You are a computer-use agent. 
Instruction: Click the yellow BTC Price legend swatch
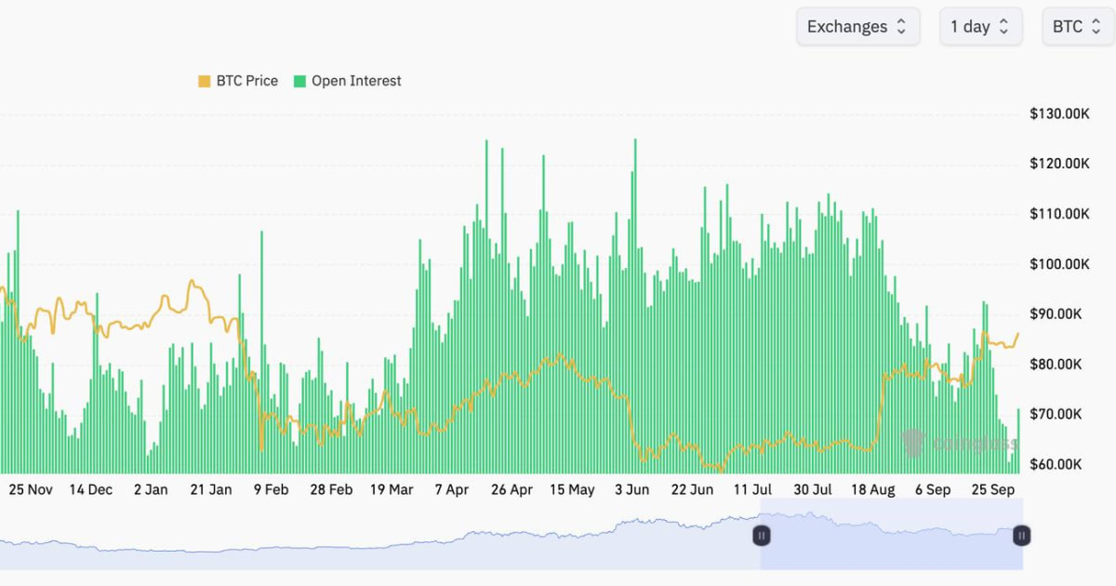pyautogui.click(x=205, y=81)
